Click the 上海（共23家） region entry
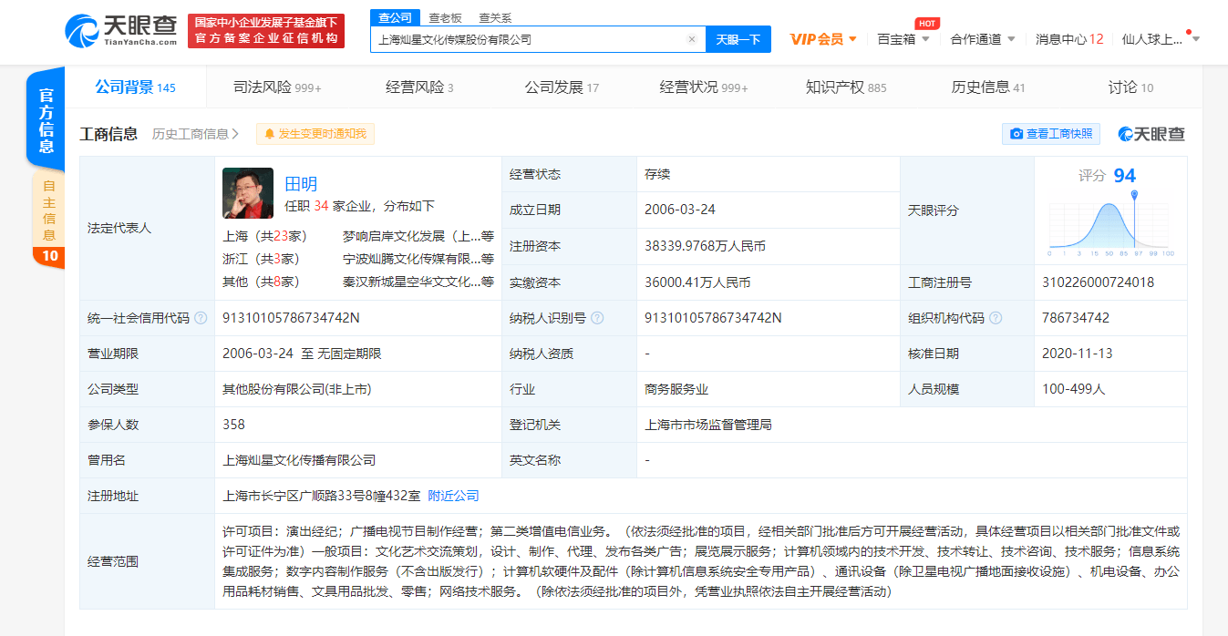Image resolution: width=1228 pixels, height=636 pixels. coord(264,235)
